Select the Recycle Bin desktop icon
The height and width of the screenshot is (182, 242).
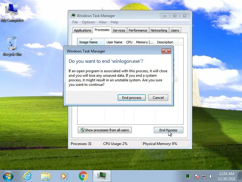click(12, 46)
